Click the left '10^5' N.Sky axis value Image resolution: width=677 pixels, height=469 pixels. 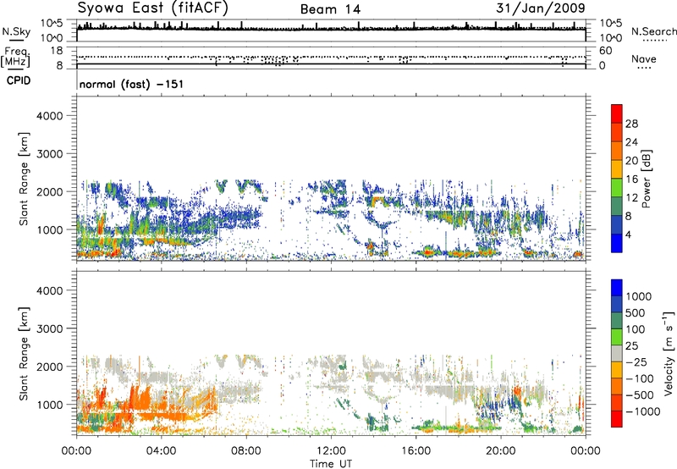click(x=52, y=24)
